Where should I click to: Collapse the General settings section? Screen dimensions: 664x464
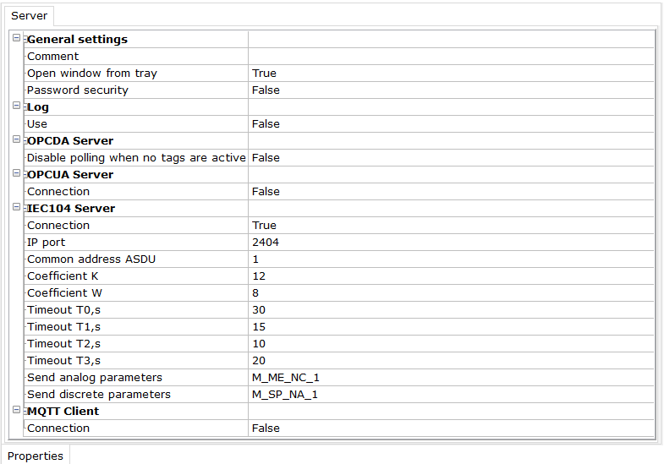coord(16,38)
